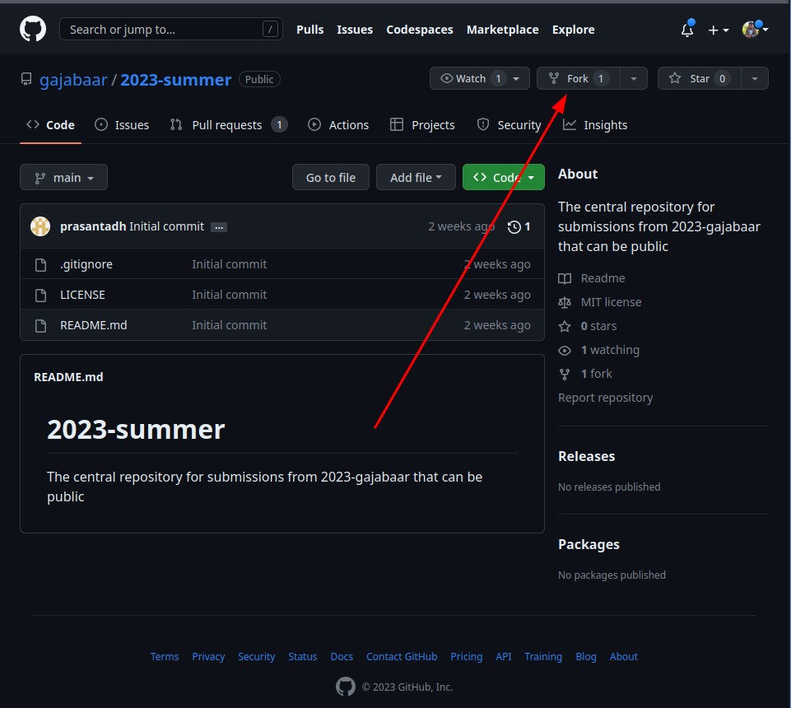
Task: Switch to the Actions tab
Action: click(338, 125)
